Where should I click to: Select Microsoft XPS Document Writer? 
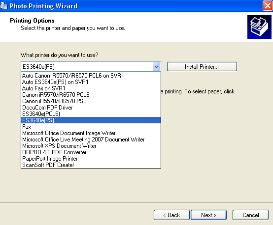coord(91,146)
